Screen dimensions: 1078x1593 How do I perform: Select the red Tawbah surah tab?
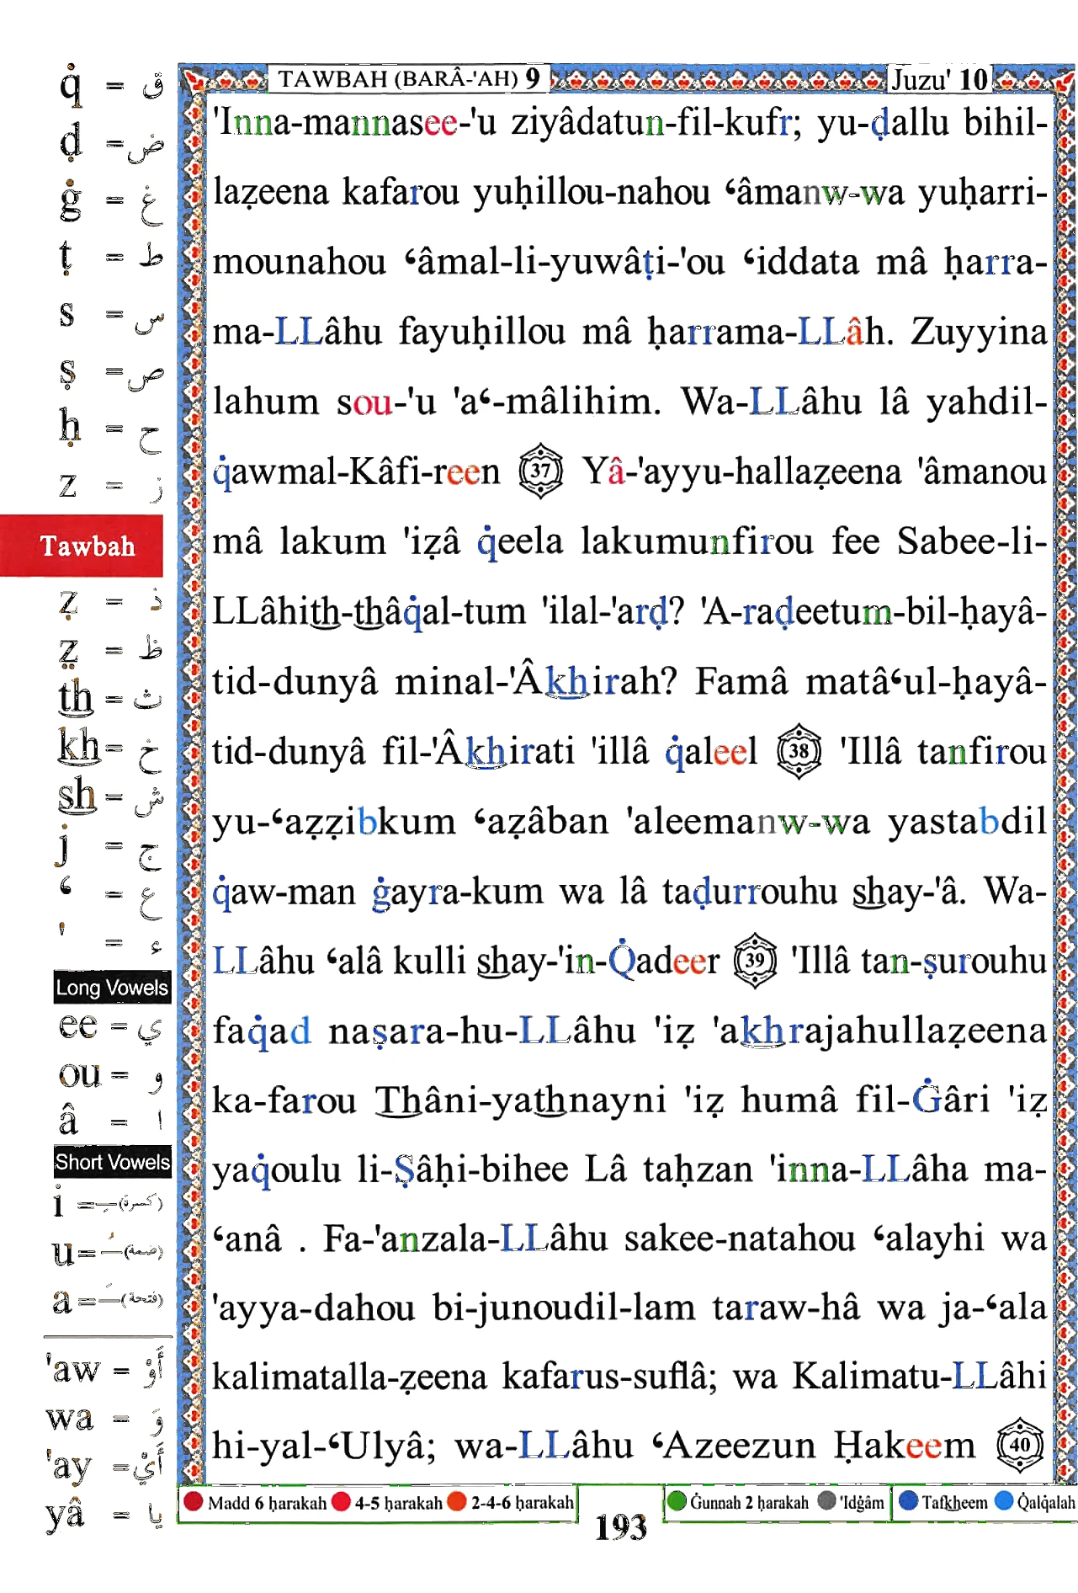82,546
